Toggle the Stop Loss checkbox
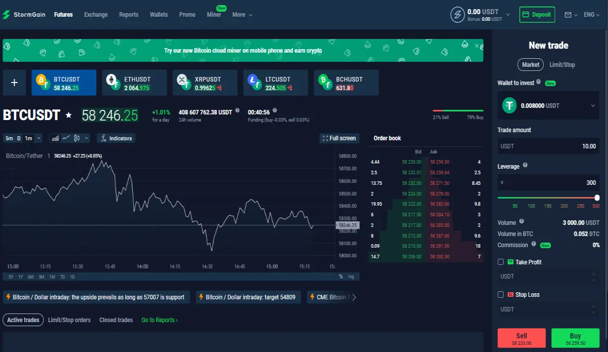 pos(501,294)
